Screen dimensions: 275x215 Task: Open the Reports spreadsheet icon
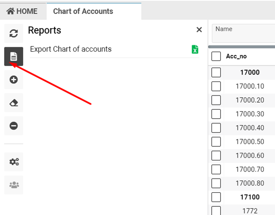click(x=13, y=56)
